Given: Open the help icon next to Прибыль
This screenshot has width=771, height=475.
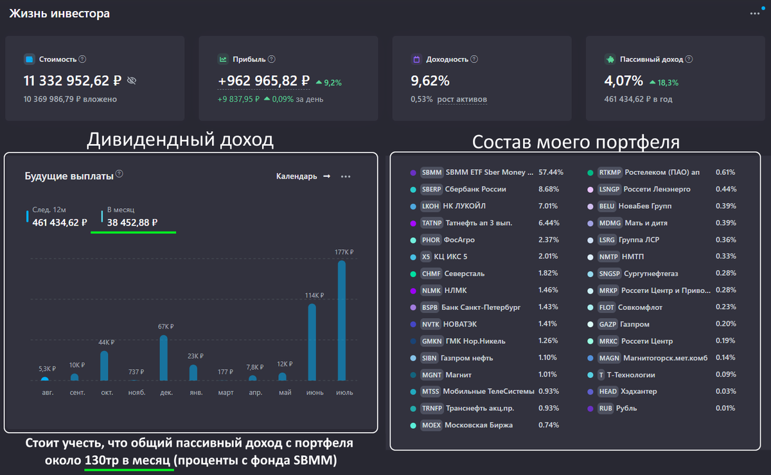Looking at the screenshot, I should (272, 59).
